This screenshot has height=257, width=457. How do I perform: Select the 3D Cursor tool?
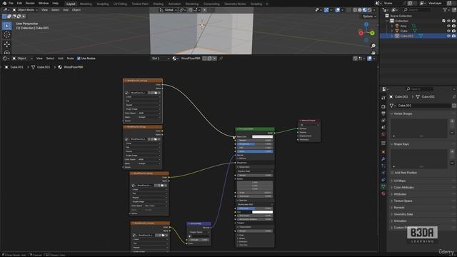(7, 35)
